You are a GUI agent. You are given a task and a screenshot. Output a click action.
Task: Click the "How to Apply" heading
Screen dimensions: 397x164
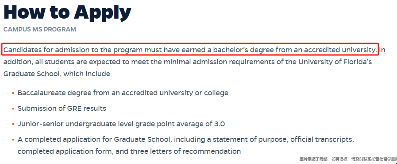[x=67, y=13]
